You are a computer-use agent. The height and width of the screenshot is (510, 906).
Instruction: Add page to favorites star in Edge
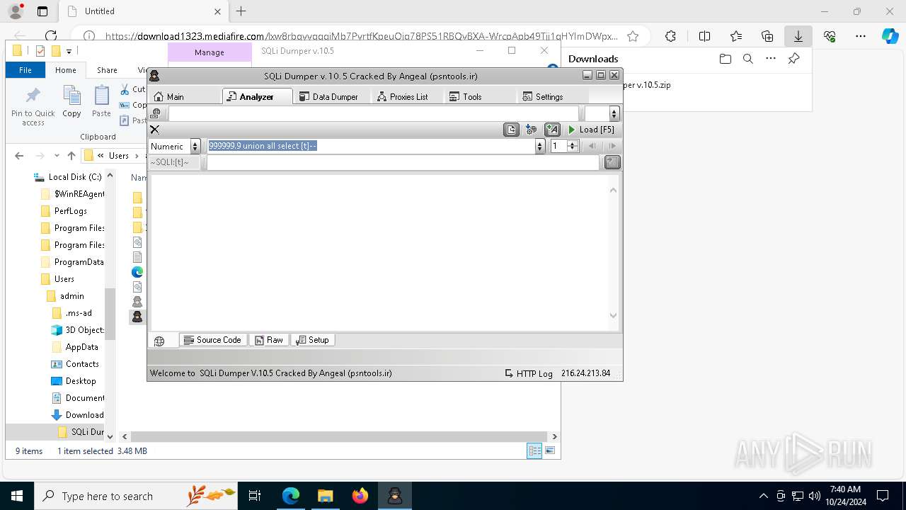(633, 36)
